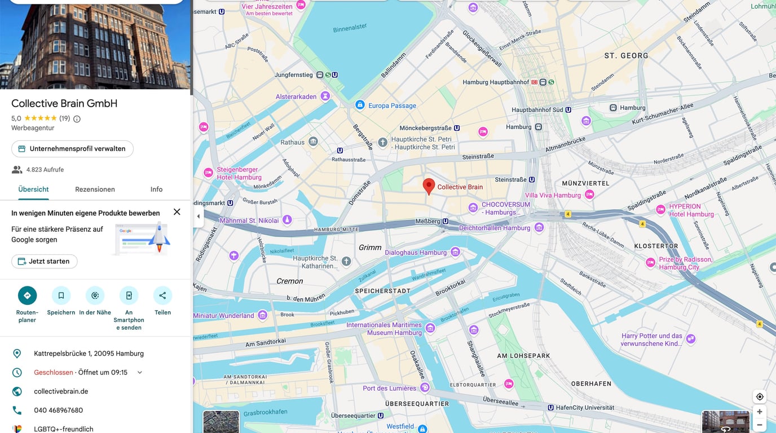
Task: Click the Hauptkirche St. Petri marker
Action: click(x=383, y=142)
